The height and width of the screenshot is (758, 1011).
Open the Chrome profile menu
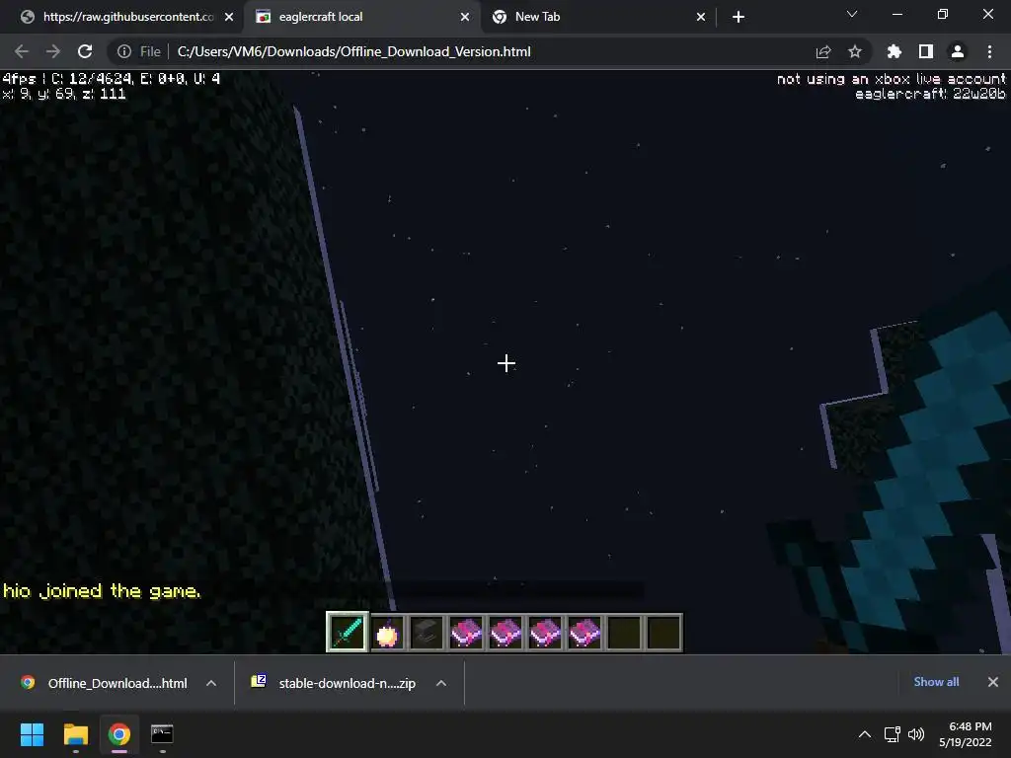point(958,51)
